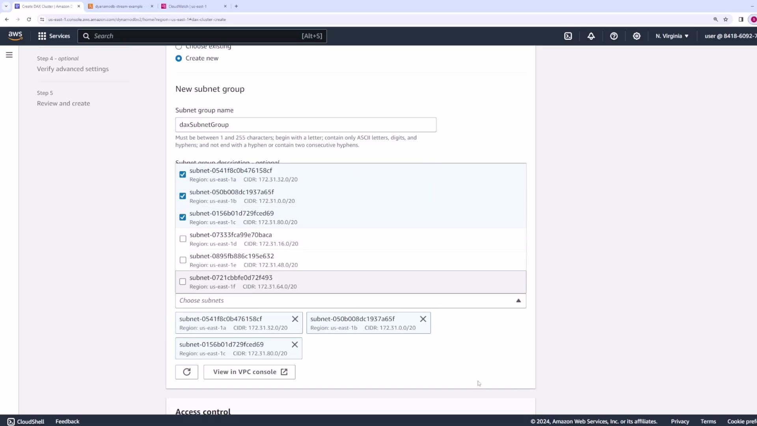Remove subnet-0541f8c0b476158cf from selected subnets
Viewport: 757px width, 426px height.
pos(295,319)
